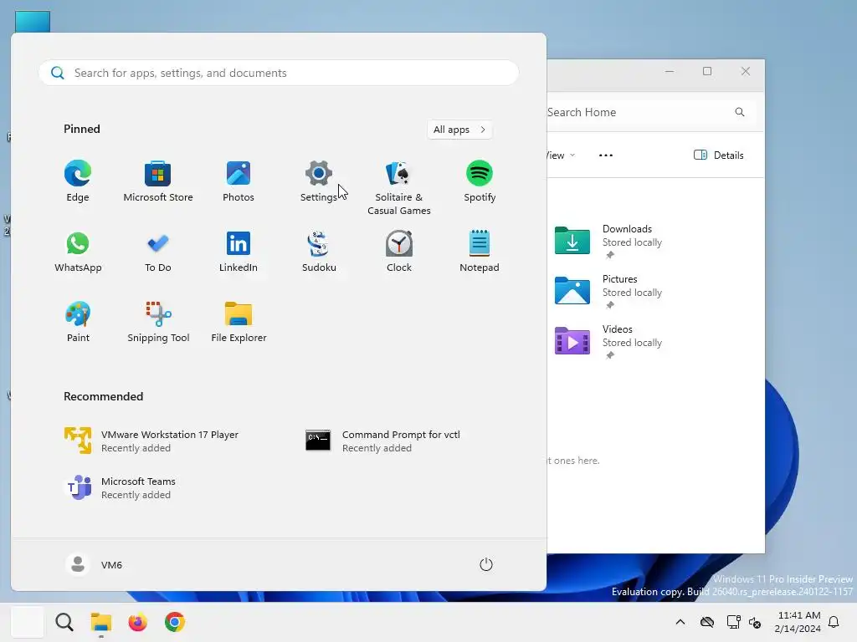The width and height of the screenshot is (857, 642).
Task: Select the Pictures folder in File Explorer
Action: click(x=609, y=291)
